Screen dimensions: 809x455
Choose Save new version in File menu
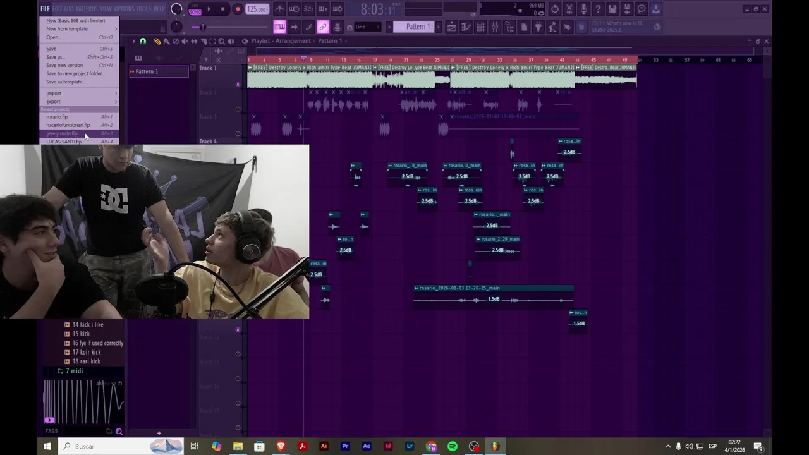(x=80, y=65)
